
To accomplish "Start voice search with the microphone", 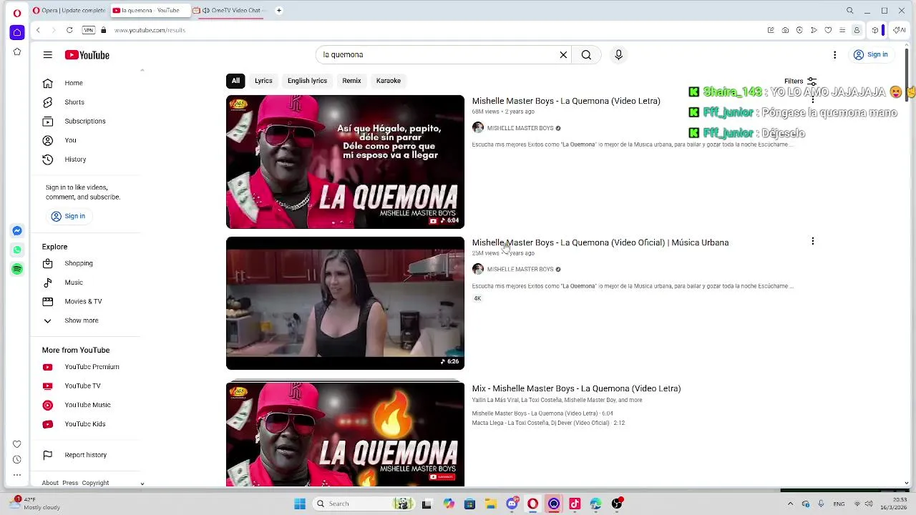I will click(x=619, y=54).
